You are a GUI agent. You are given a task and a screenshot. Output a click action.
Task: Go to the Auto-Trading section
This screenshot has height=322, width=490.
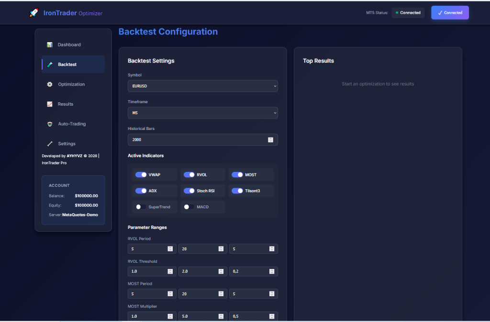pyautogui.click(x=72, y=124)
